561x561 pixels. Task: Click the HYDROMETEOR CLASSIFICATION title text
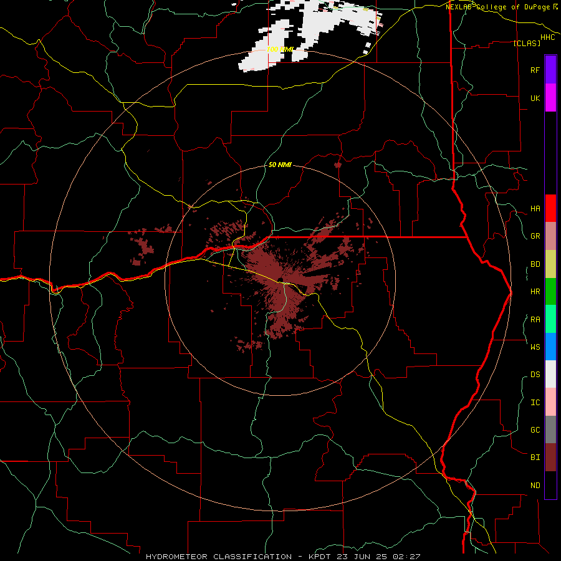(x=219, y=557)
